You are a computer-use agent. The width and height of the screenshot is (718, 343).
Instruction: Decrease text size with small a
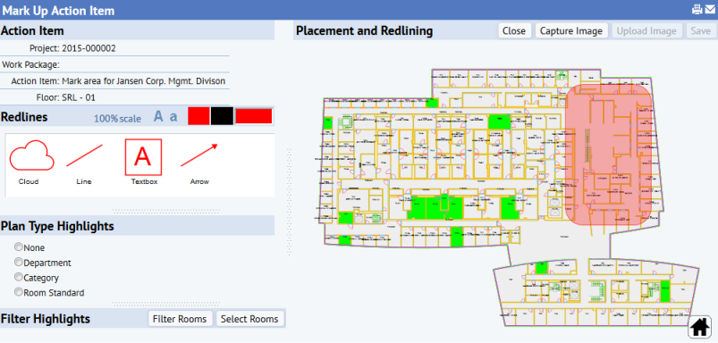point(173,117)
